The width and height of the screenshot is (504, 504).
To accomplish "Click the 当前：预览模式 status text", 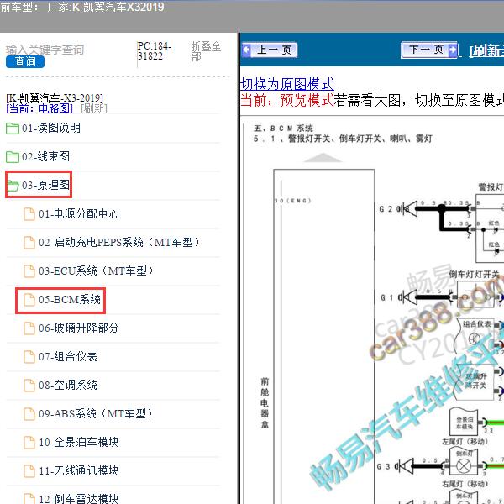I will (287, 101).
